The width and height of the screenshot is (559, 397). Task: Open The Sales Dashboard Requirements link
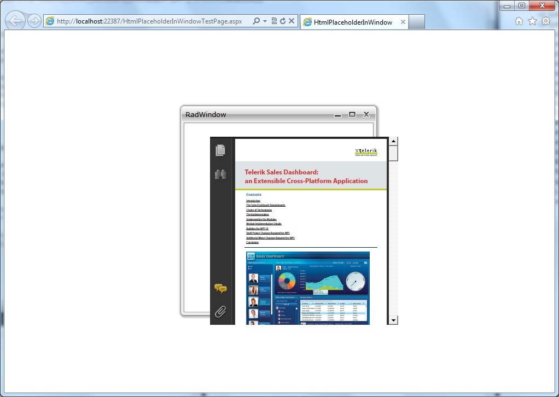pyautogui.click(x=266, y=205)
